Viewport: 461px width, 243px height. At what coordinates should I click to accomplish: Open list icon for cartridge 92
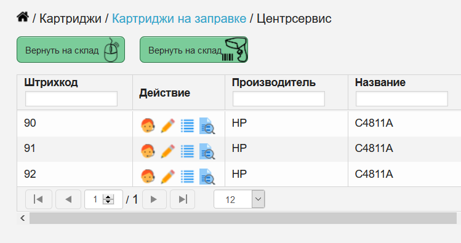pyautogui.click(x=187, y=177)
